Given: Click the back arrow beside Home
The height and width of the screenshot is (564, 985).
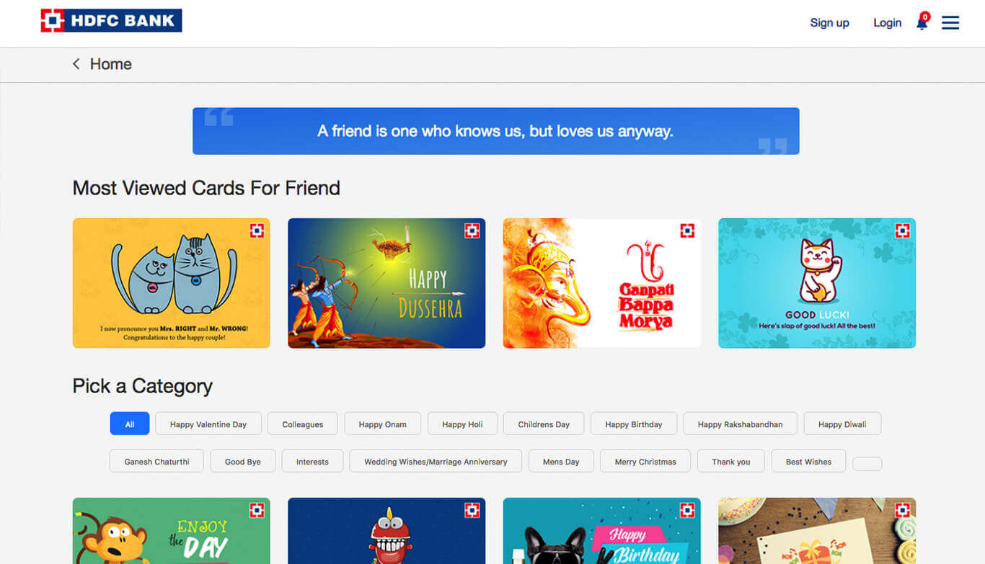Looking at the screenshot, I should pyautogui.click(x=76, y=64).
